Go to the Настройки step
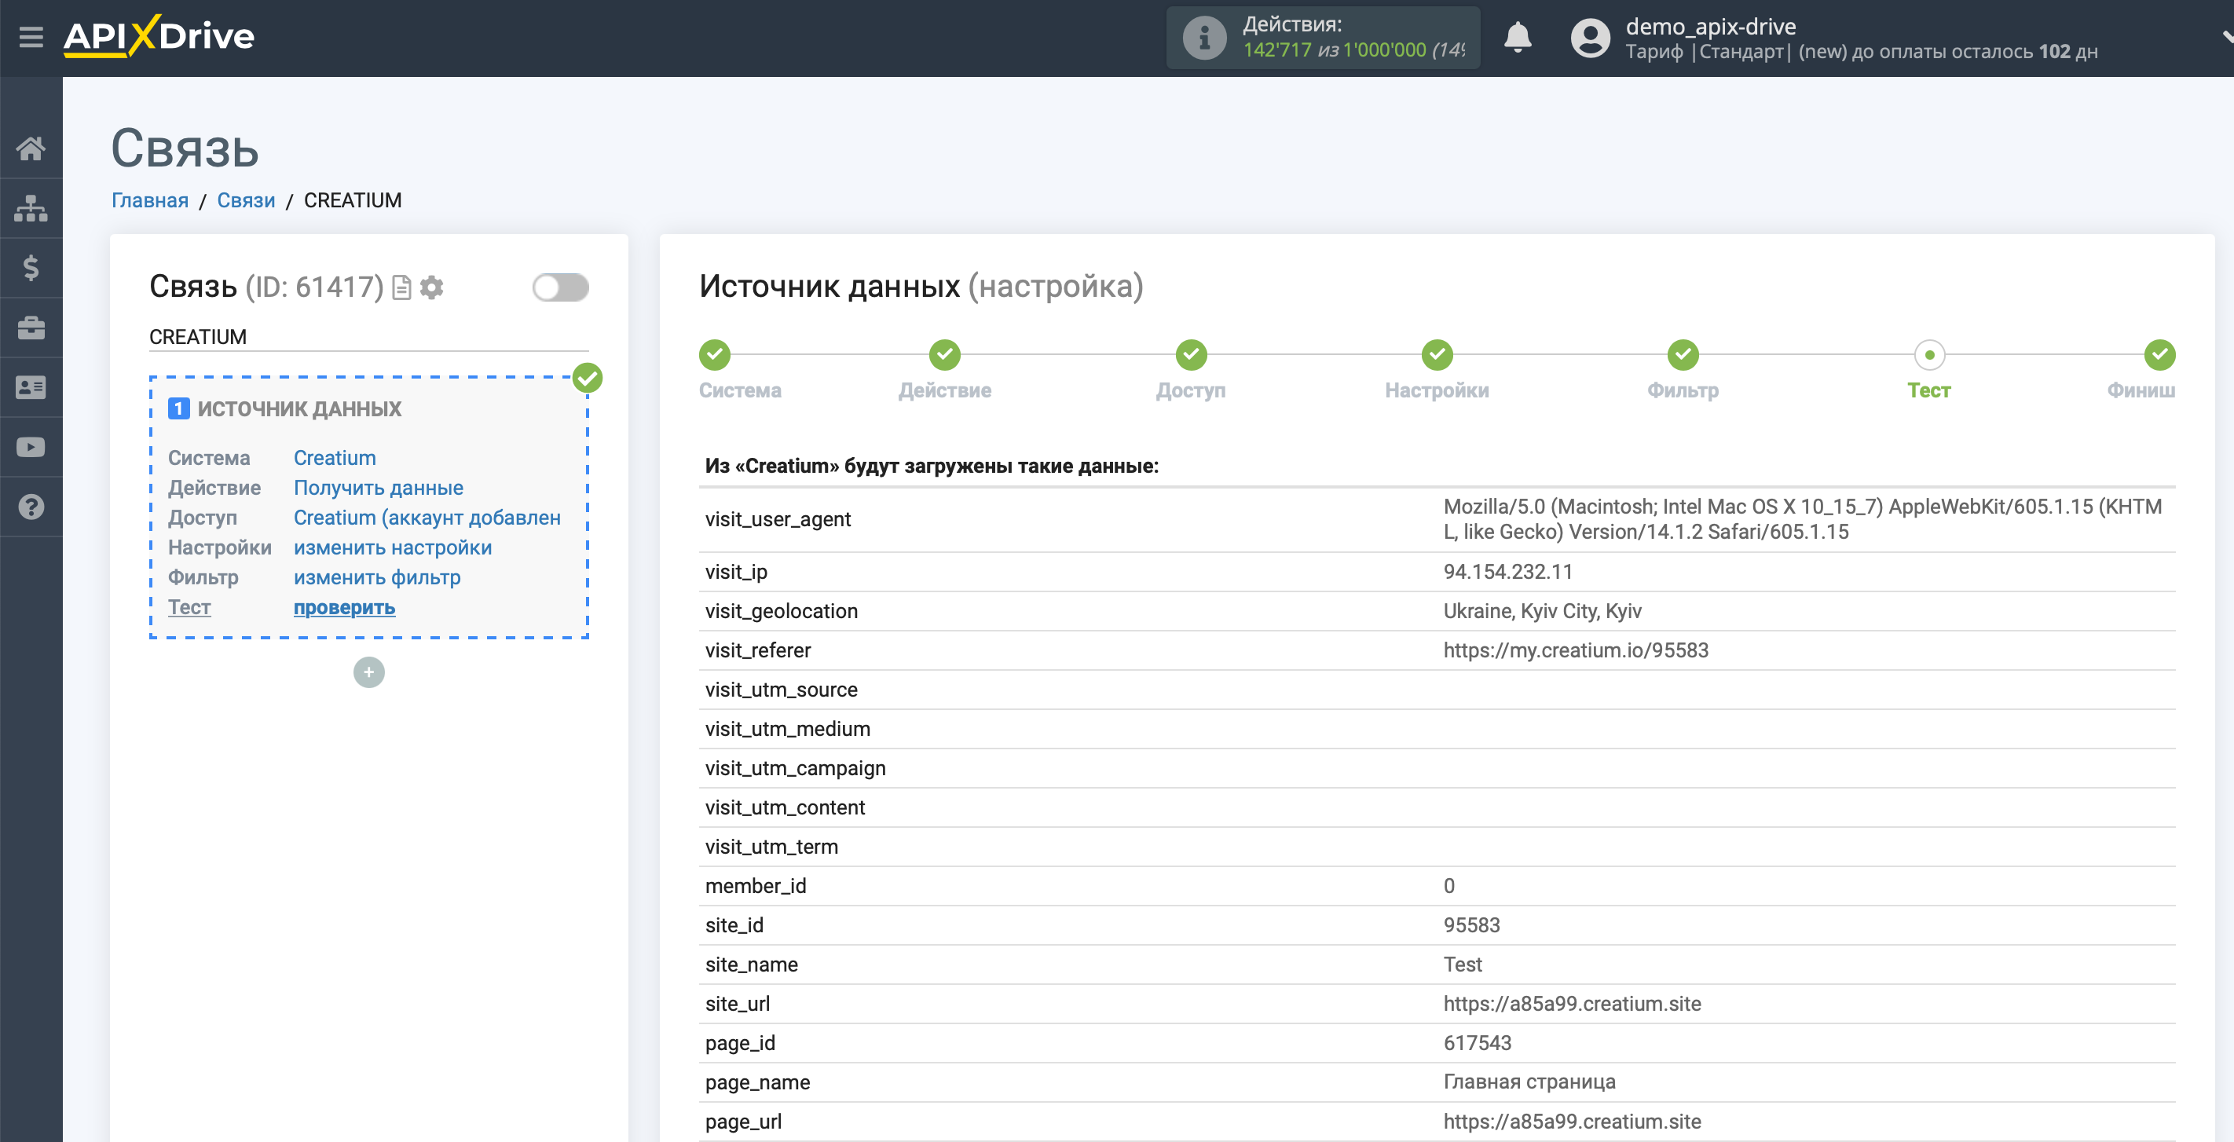The height and width of the screenshot is (1142, 2234). click(1437, 353)
